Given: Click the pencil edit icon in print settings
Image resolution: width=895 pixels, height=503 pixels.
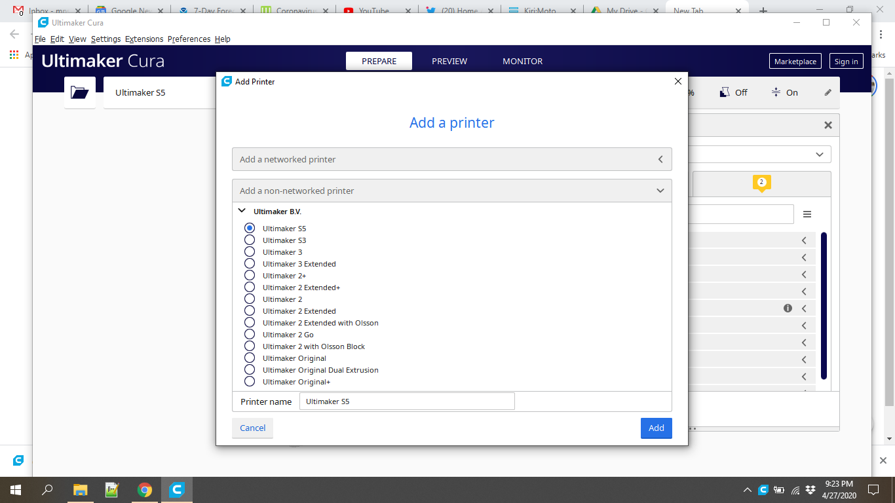Looking at the screenshot, I should pyautogui.click(x=828, y=92).
